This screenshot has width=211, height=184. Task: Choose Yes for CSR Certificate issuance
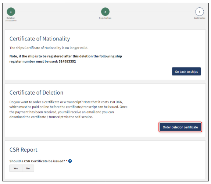15,169
